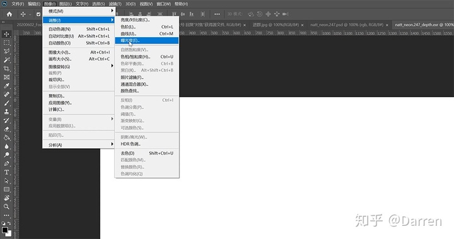The image size is (454, 239).
Task: Expand the toolbar double-arrow at top left
Action: (3, 22)
